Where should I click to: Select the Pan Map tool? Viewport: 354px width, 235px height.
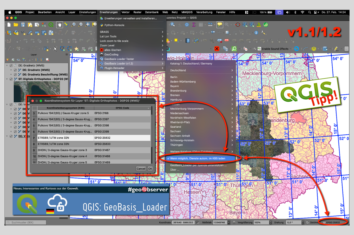(59, 24)
